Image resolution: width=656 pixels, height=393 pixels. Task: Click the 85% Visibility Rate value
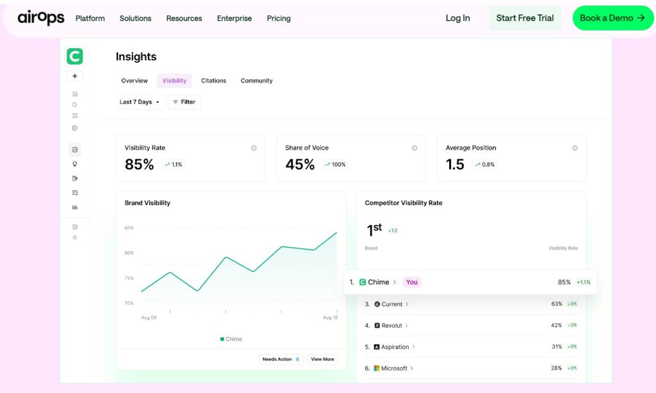coord(139,164)
